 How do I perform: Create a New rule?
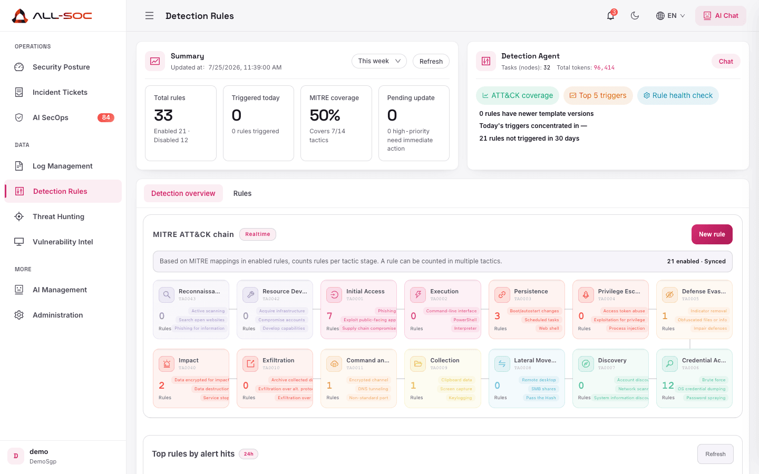point(712,234)
